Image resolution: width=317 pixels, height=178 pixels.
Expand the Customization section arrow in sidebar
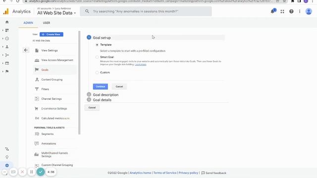[3, 30]
